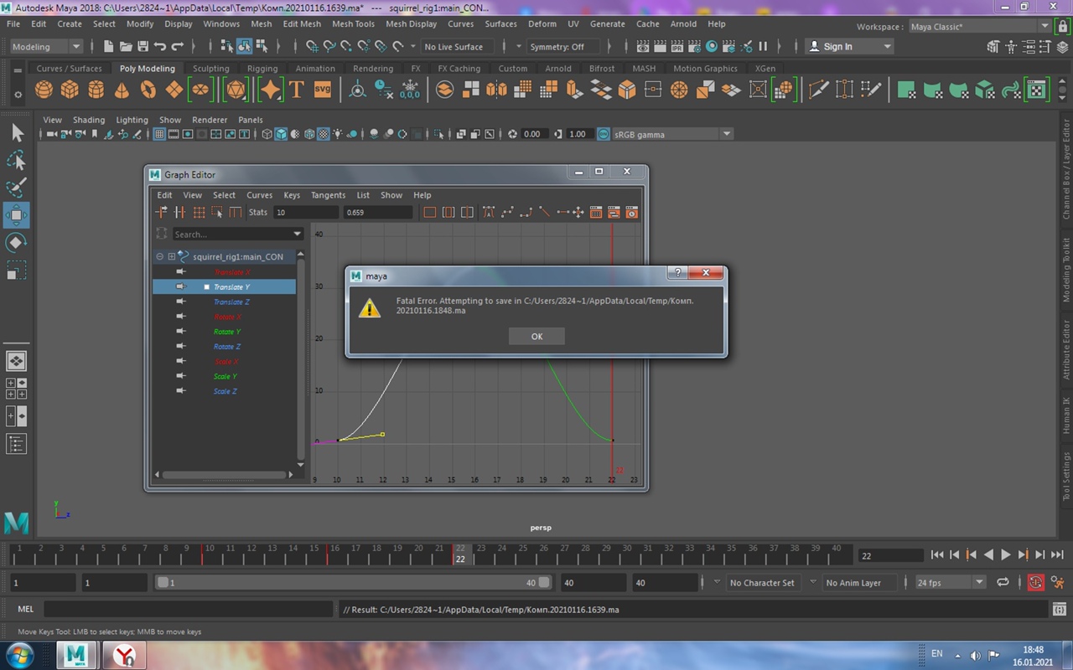Switch to the Rigging shelf tab
The image size is (1073, 670).
(x=262, y=69)
